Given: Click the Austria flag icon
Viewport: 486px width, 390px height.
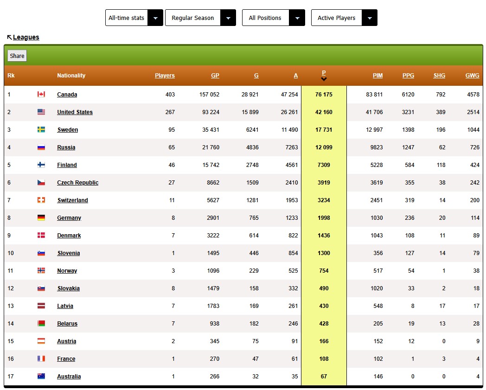Looking at the screenshot, I should click(41, 341).
